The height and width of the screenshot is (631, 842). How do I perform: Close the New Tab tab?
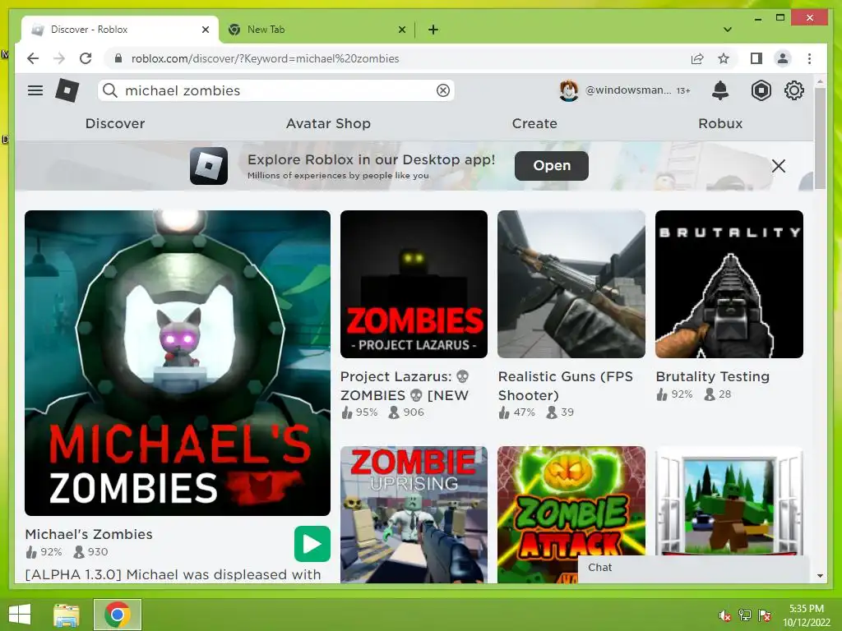[x=401, y=30]
